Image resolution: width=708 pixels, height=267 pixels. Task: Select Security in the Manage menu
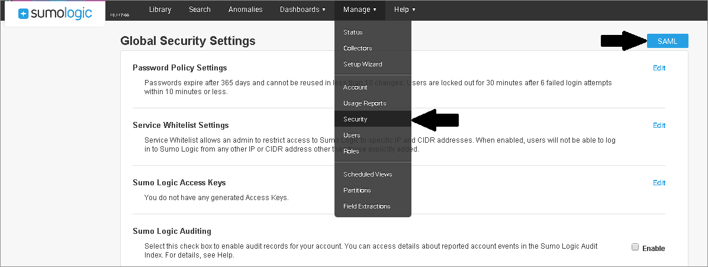[373, 119]
